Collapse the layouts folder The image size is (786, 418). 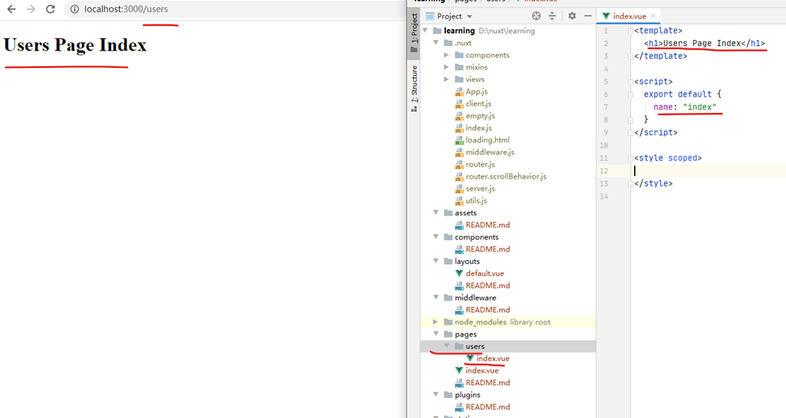pyautogui.click(x=436, y=261)
